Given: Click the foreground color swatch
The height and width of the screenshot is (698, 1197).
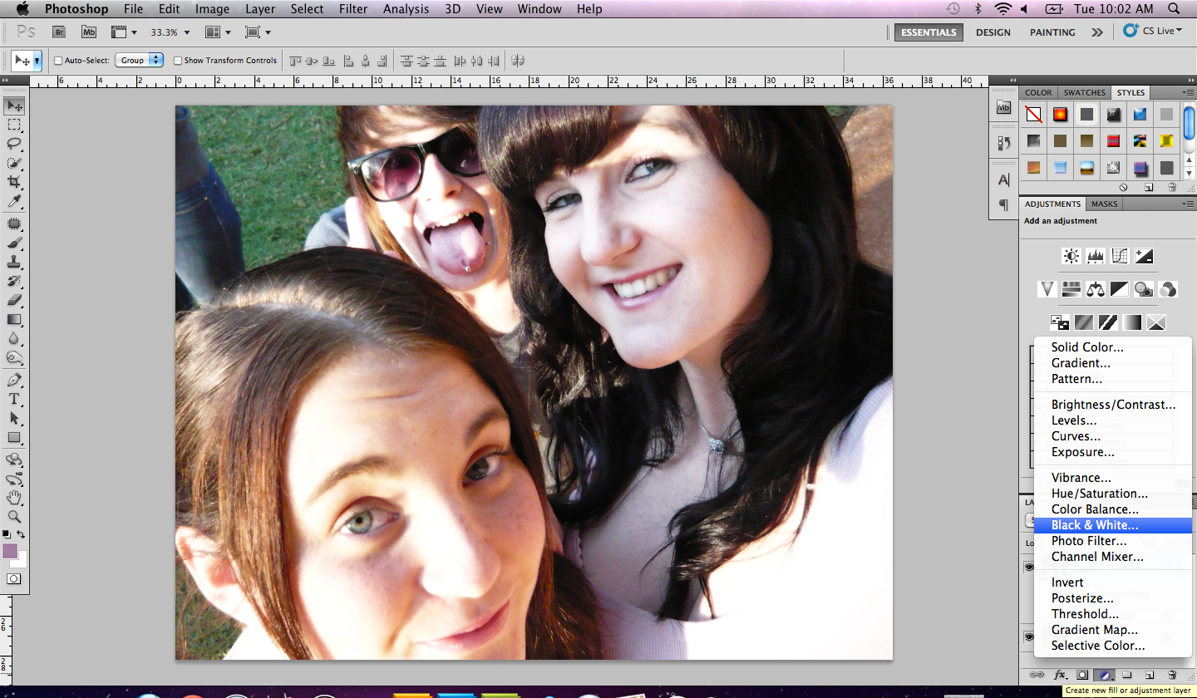Looking at the screenshot, I should tap(12, 551).
